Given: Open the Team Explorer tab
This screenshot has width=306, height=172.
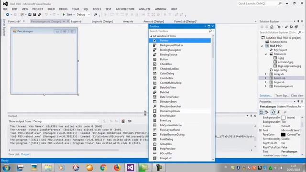Looking at the screenshot, I should coord(282,96).
